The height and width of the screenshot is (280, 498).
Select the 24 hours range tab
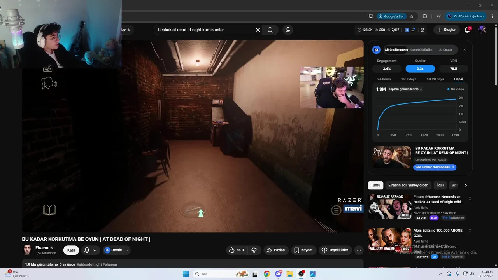(x=384, y=79)
